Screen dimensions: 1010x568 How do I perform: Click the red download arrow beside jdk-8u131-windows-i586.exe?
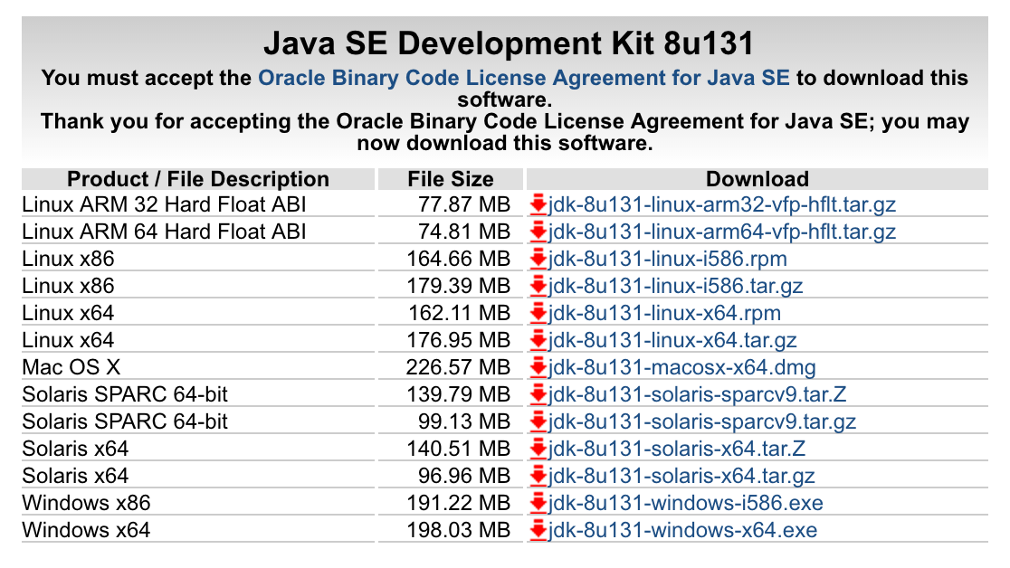(x=538, y=502)
